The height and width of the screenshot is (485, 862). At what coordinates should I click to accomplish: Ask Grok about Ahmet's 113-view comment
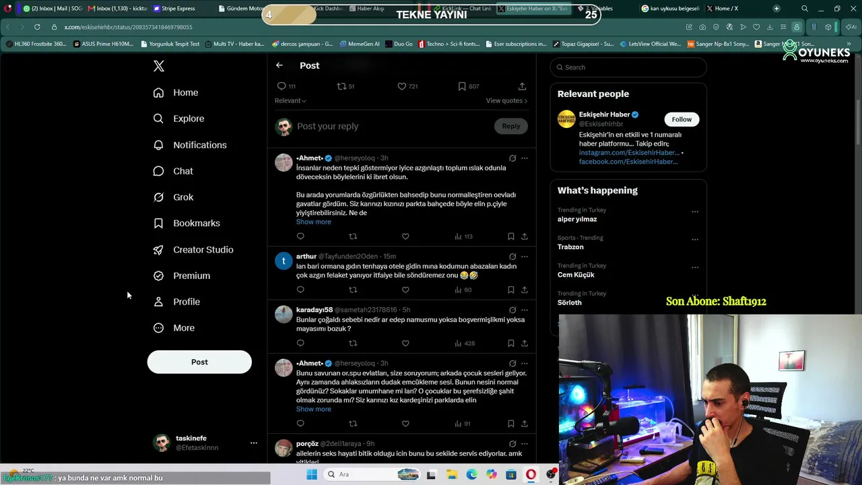pyautogui.click(x=512, y=158)
